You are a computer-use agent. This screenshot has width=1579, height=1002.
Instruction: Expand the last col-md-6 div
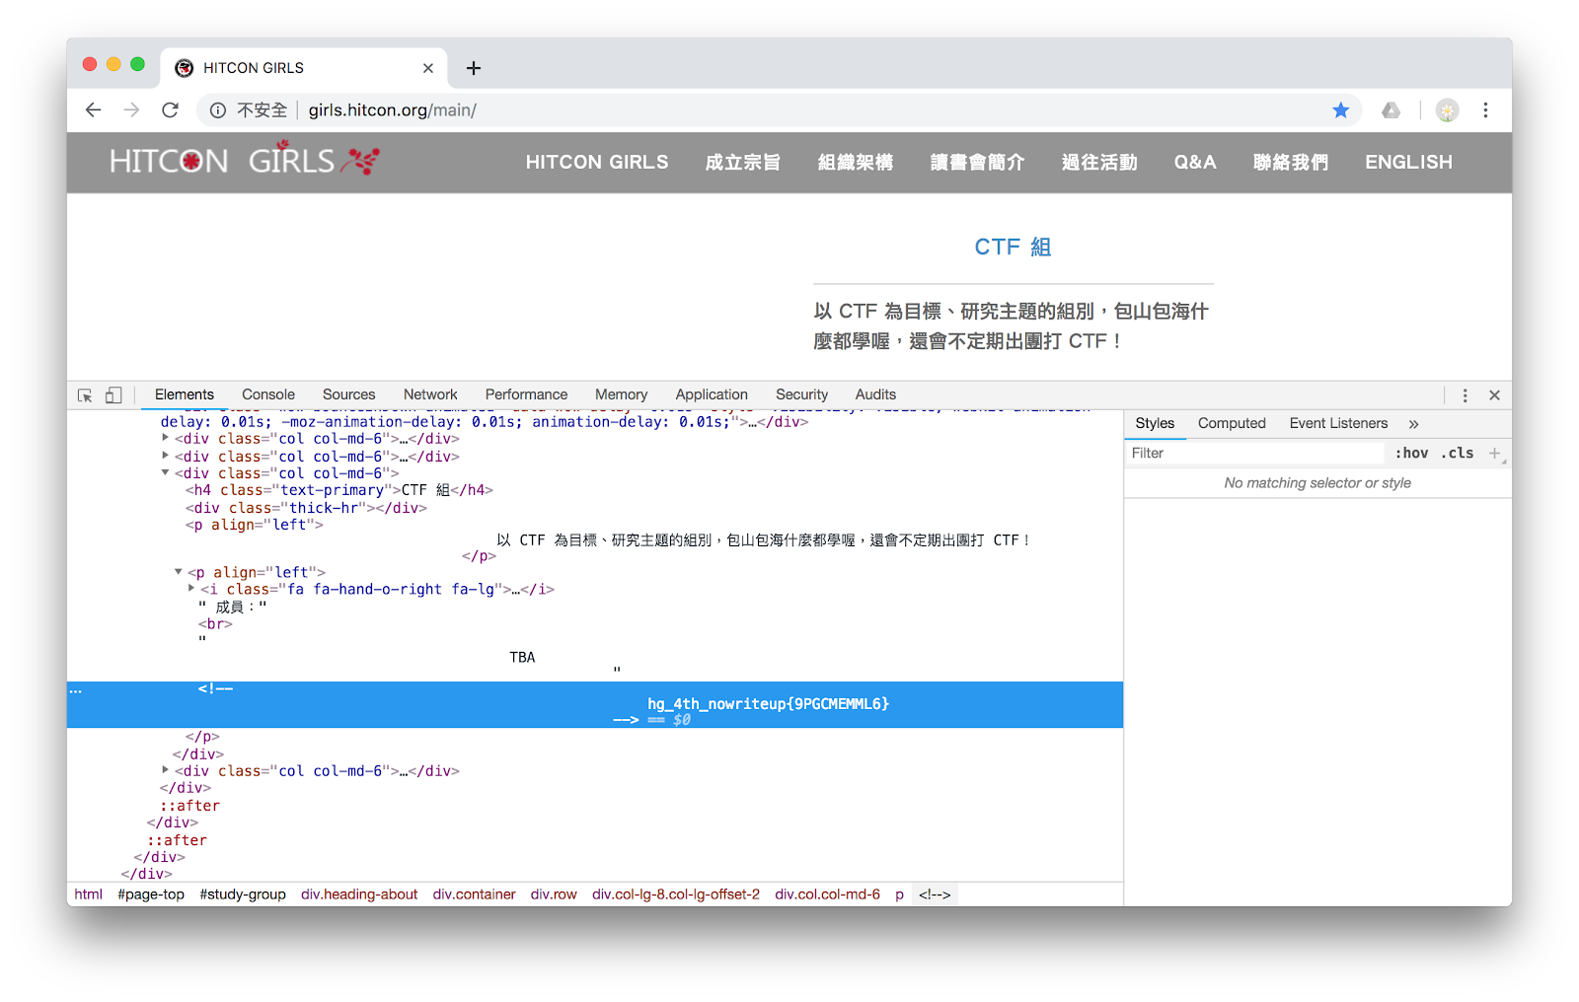(166, 770)
